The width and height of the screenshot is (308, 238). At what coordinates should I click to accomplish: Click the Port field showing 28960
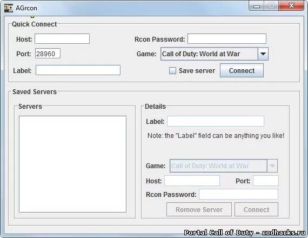pyautogui.click(x=48, y=54)
